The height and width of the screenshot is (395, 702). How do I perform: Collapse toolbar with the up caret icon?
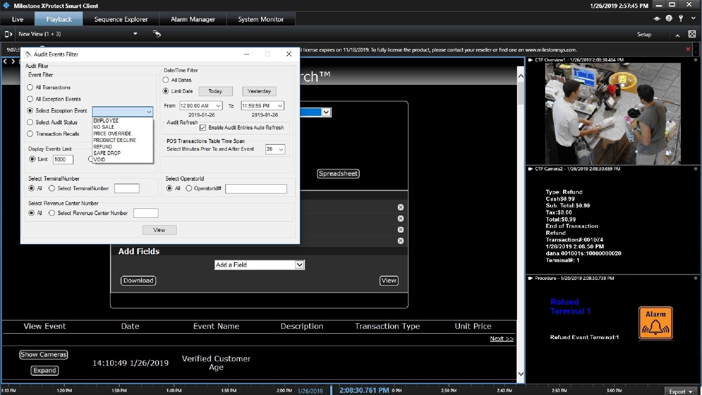tap(678, 35)
